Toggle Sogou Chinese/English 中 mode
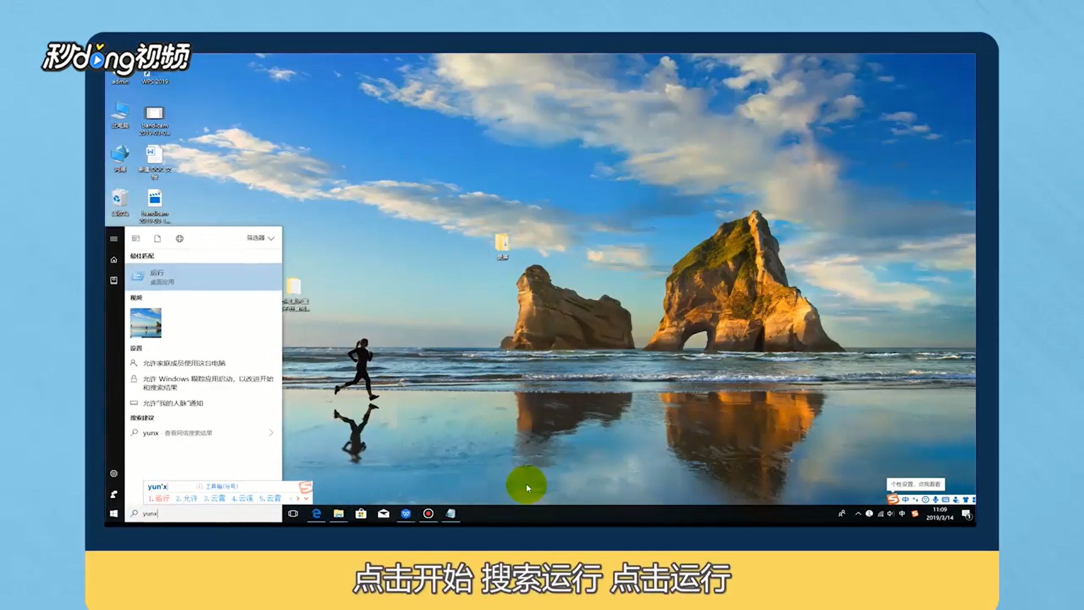 click(x=906, y=499)
